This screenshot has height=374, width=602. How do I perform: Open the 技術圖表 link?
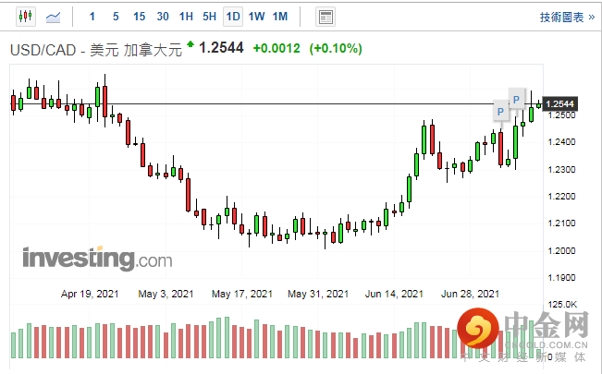click(x=567, y=18)
